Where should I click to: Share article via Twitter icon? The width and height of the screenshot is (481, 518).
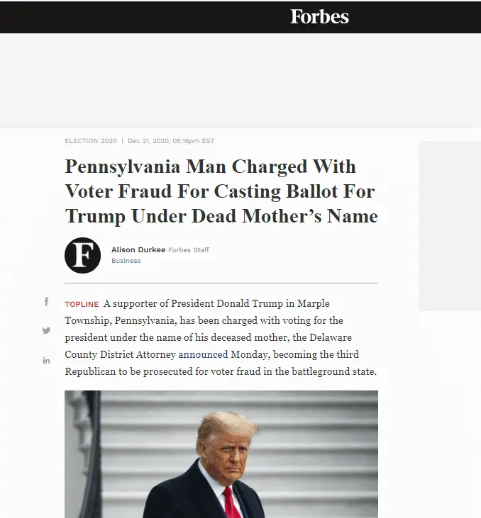click(x=46, y=331)
